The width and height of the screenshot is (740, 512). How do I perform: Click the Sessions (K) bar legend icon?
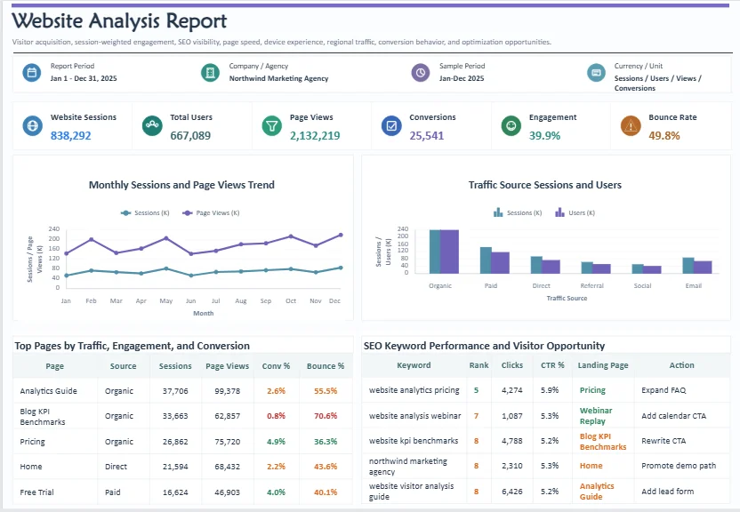click(498, 212)
